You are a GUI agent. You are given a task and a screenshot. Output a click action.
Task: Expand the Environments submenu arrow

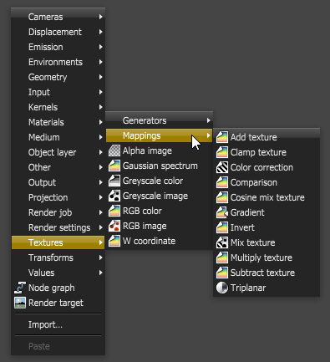coord(100,62)
